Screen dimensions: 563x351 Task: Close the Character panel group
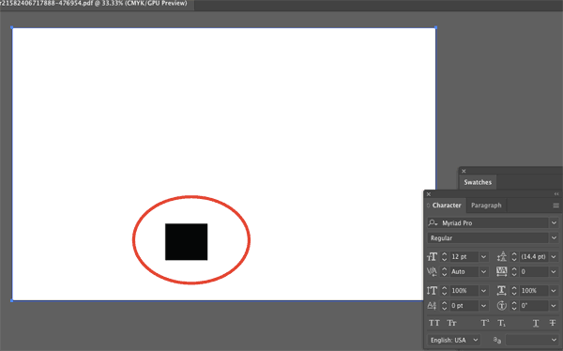pos(429,194)
